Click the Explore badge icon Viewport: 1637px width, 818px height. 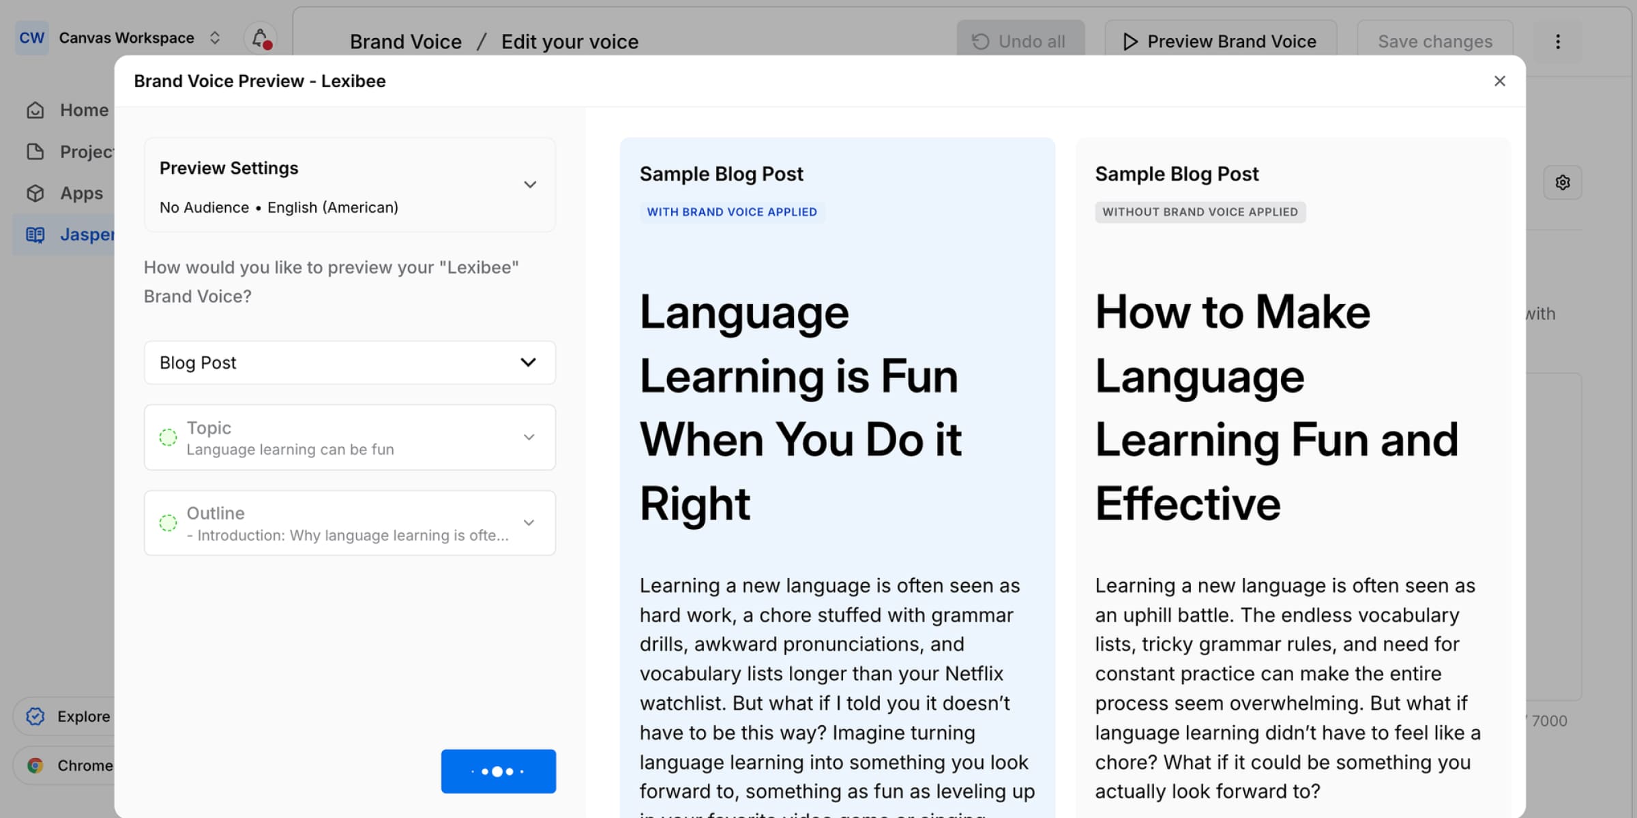point(35,716)
